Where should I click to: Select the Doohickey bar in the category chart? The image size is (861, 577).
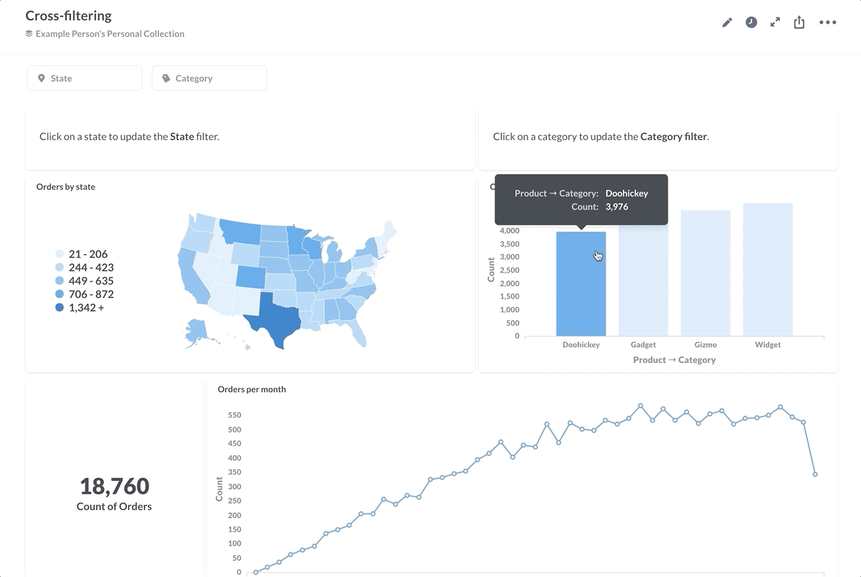pyautogui.click(x=581, y=287)
